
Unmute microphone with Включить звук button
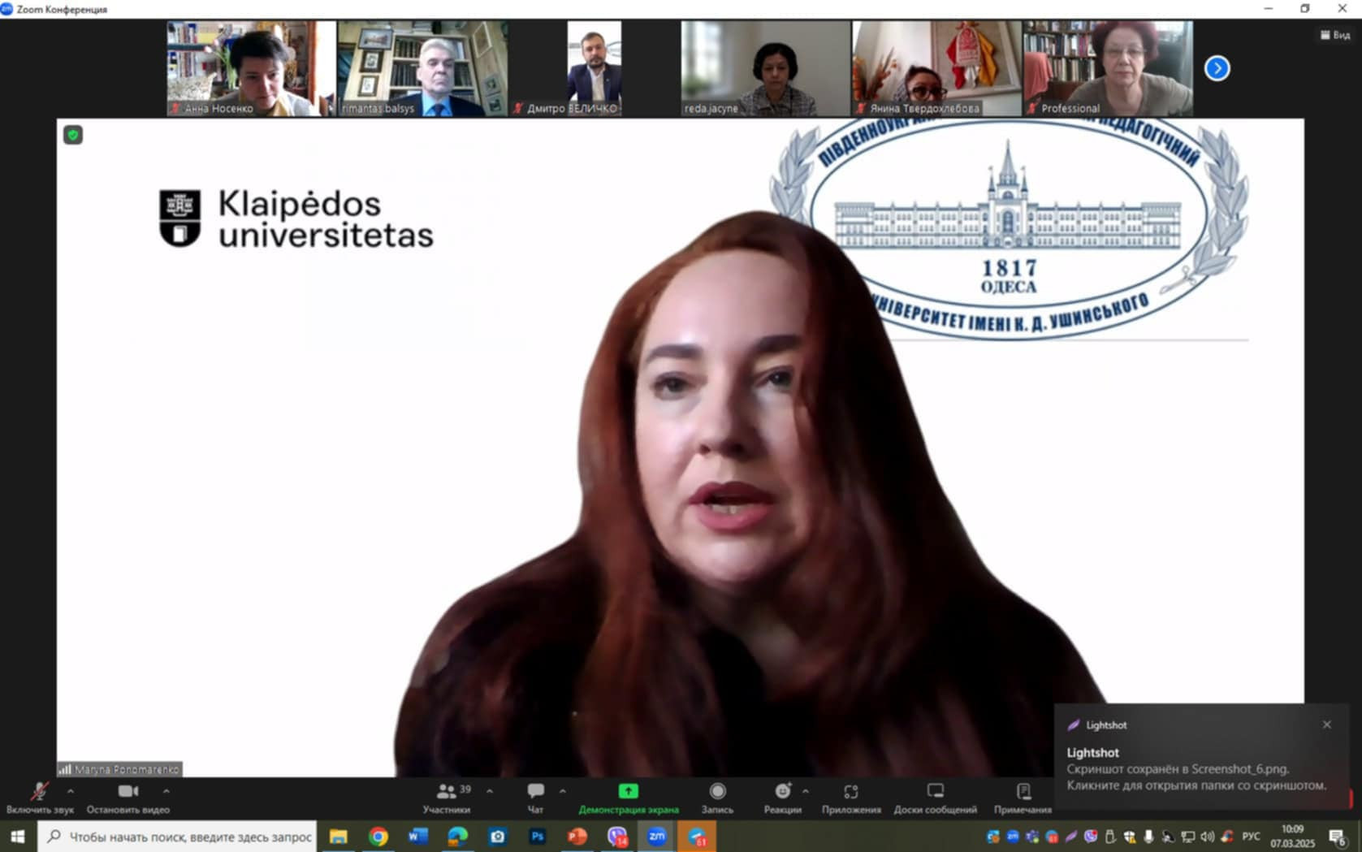pyautogui.click(x=39, y=798)
